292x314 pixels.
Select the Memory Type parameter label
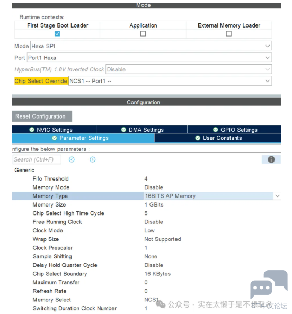50,196
